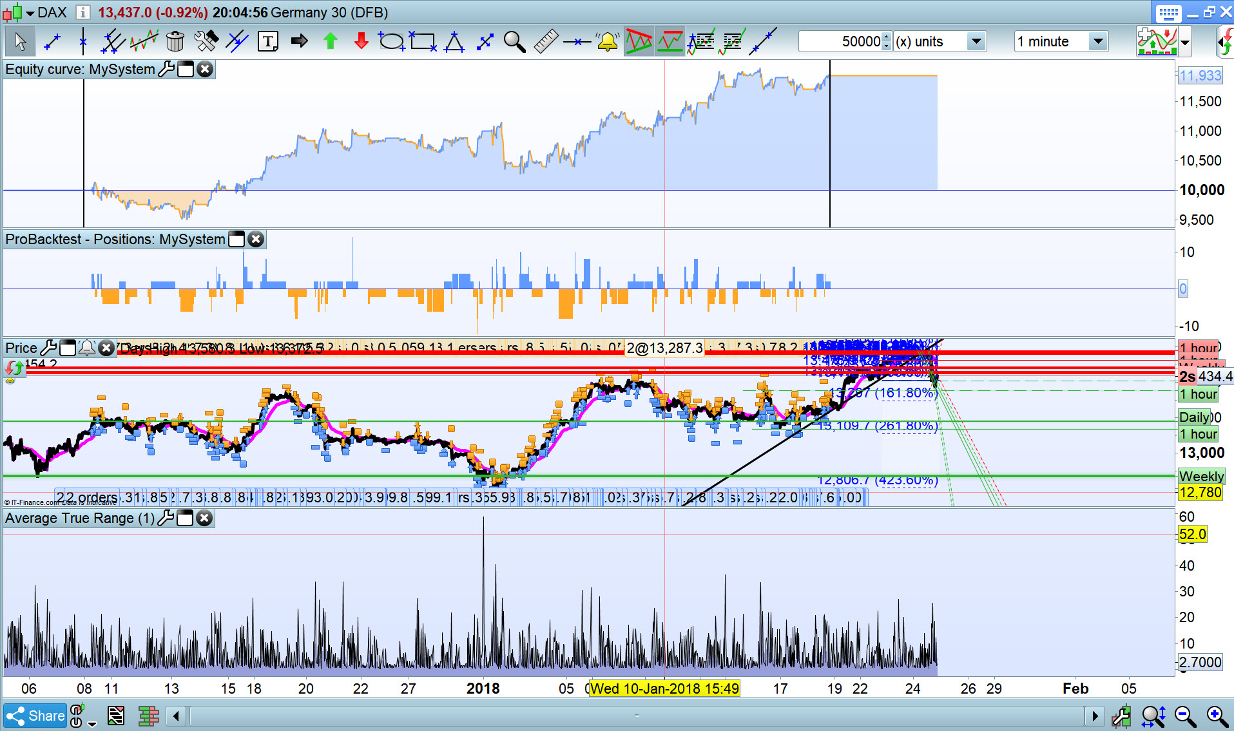Open the on-screen keyboard icon
1234x731 pixels.
(1168, 13)
